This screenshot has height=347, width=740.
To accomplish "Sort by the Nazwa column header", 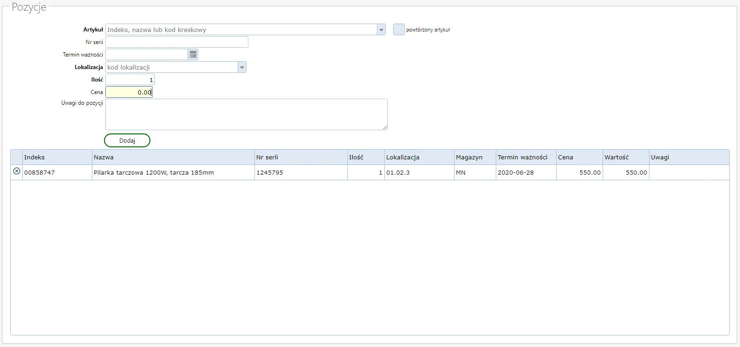I will click(173, 157).
